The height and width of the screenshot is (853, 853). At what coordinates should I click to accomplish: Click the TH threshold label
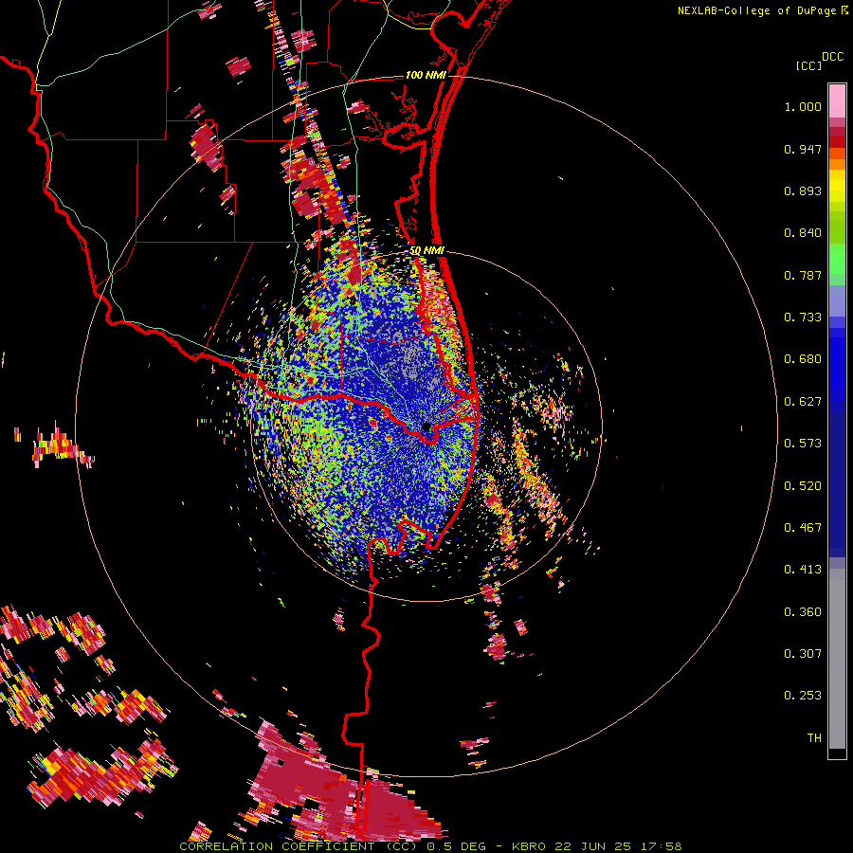(814, 738)
